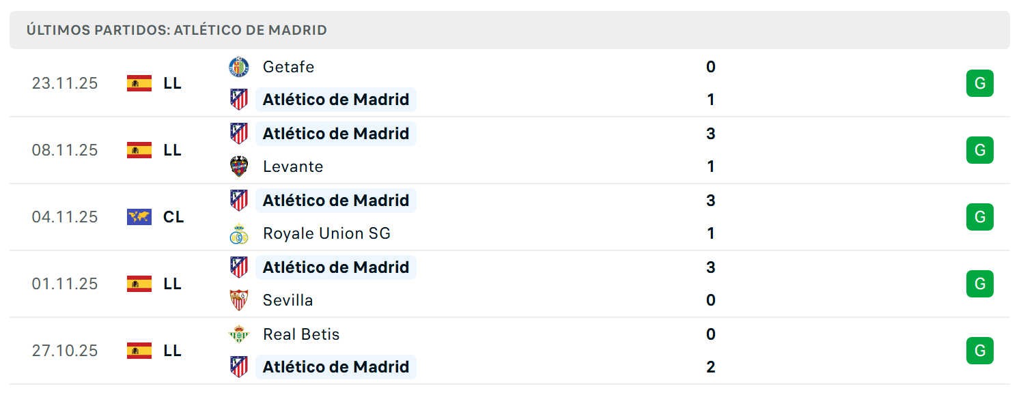The height and width of the screenshot is (395, 1021).
Task: Click the Royale Union SG crest icon
Action: click(238, 233)
